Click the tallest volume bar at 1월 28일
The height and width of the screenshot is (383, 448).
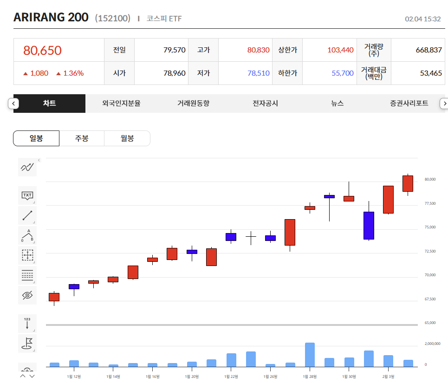point(310,355)
